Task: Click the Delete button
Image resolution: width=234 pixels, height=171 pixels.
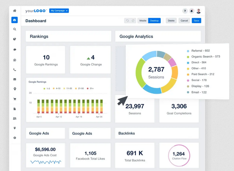Action: point(171,21)
